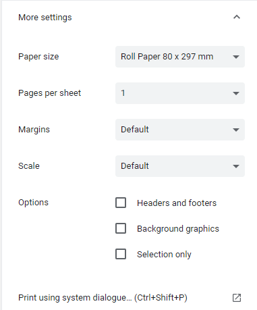
Task: Open the Roll Paper 80 x 297 mm dropdown
Action: pos(180,57)
